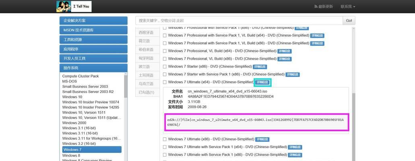Select MS-DOS in the OS list
415x161 pixels.
[x=70, y=81]
